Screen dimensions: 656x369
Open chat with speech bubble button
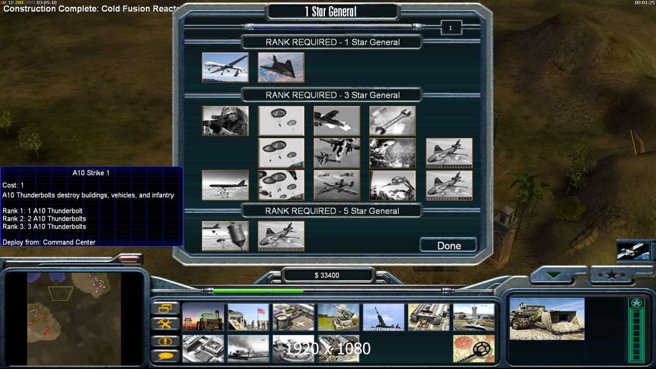[x=166, y=356]
